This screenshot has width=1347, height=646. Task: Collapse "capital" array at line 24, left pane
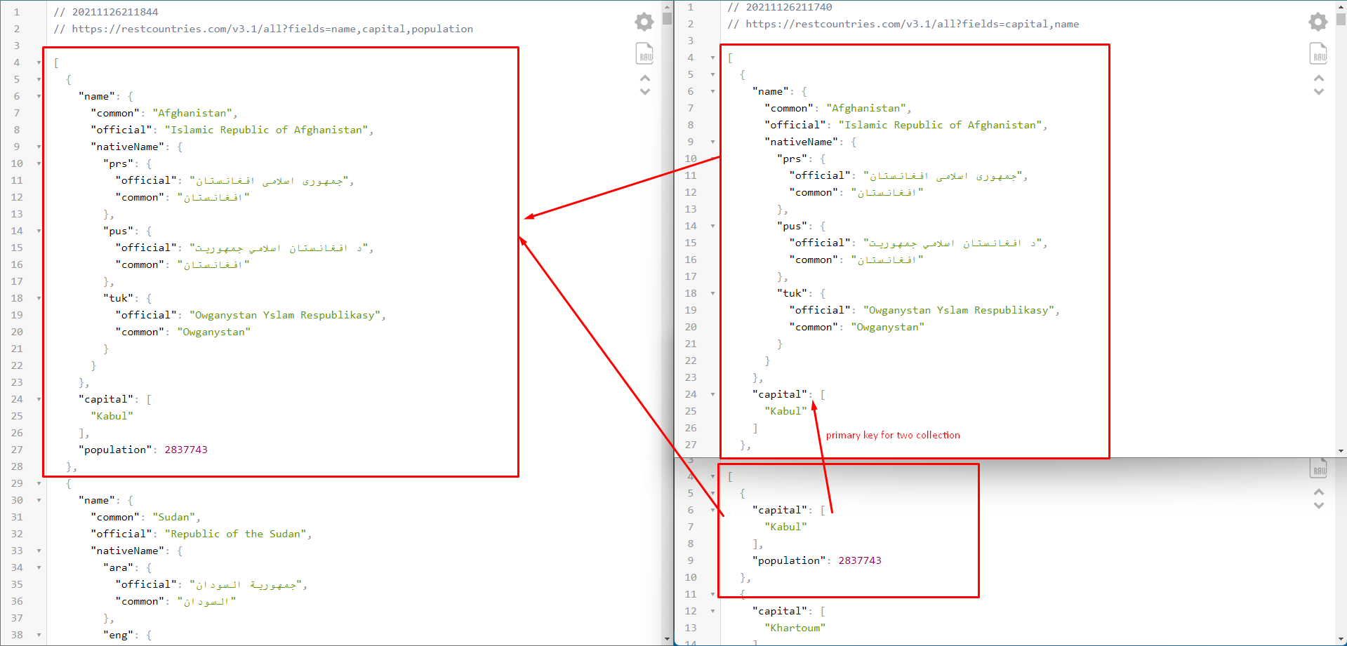(39, 399)
